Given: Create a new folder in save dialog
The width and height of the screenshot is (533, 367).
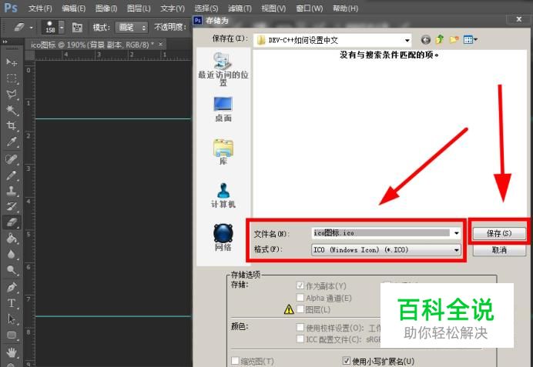Looking at the screenshot, I should coord(454,40).
